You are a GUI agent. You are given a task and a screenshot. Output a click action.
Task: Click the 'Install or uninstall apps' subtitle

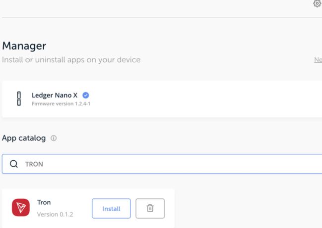coord(71,60)
